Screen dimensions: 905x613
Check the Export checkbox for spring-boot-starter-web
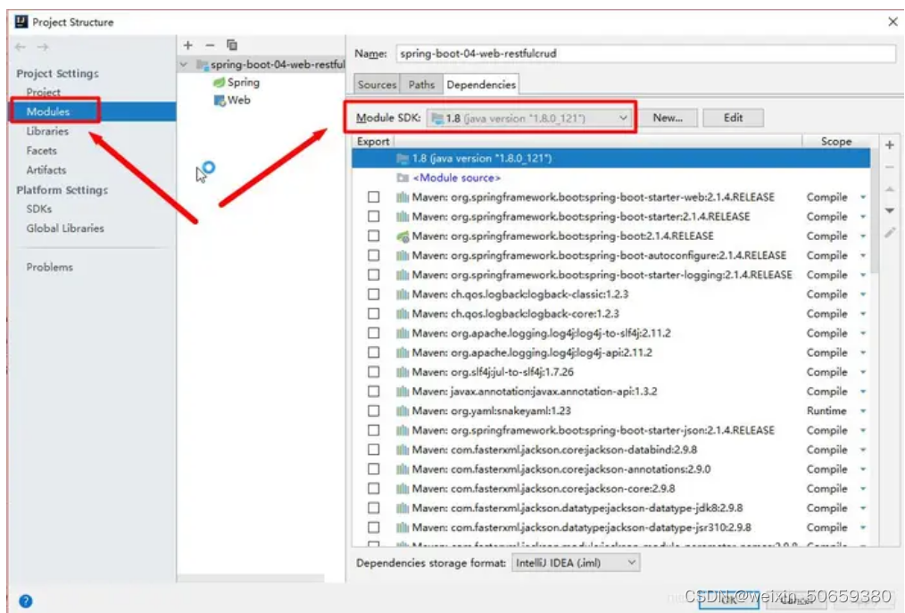pos(374,196)
